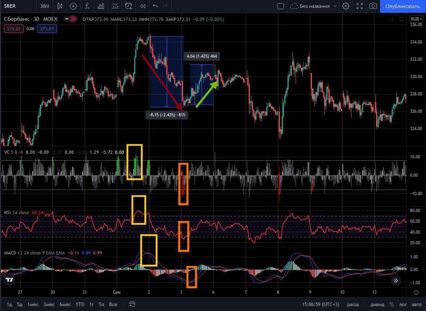Select the VC 5 8 -8 indicator legend

[x=14, y=152]
